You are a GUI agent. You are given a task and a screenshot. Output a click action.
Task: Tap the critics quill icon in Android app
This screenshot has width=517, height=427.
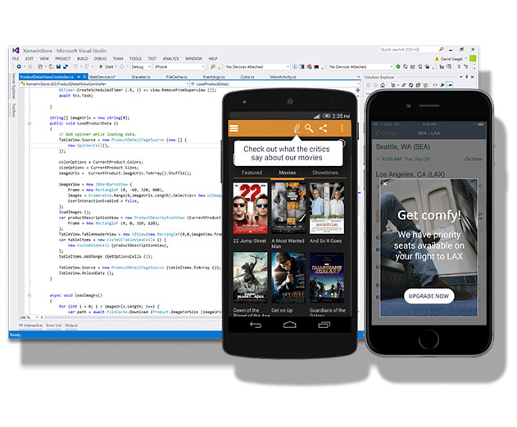tap(297, 128)
